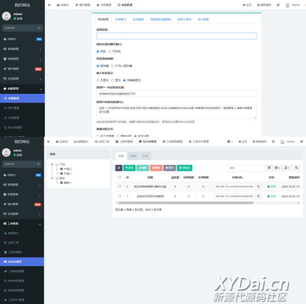The height and width of the screenshot is (304, 306).
Task: Select the CTRL+回车键 radio option
Action: [112, 66]
